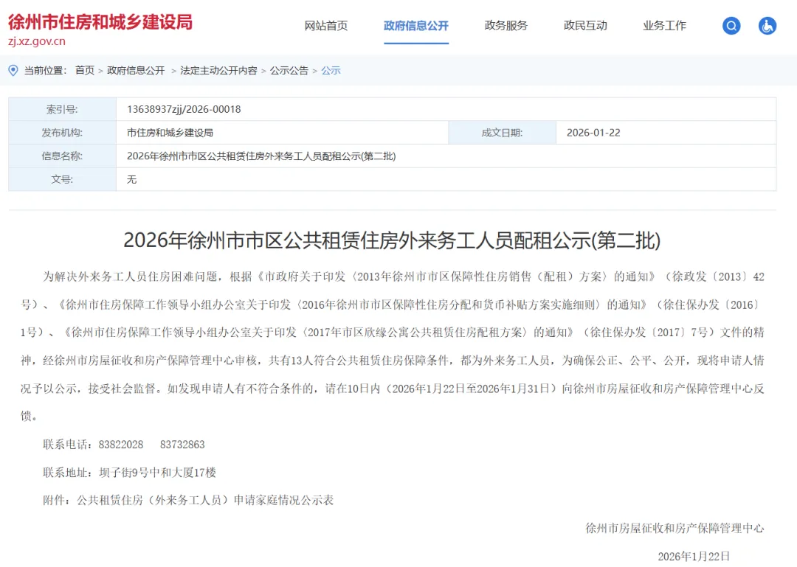This screenshot has height=567, width=797.
Task: Open 公示公告 breadcrumb link
Action: coord(289,71)
